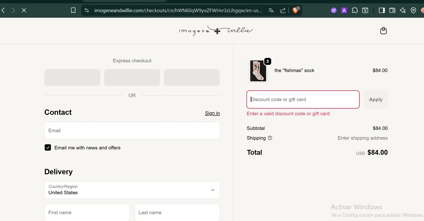The height and width of the screenshot is (221, 424).
Task: Click the Last name field
Action: point(177,213)
